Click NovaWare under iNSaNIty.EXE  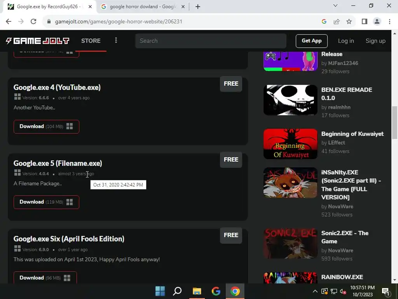[x=340, y=206]
